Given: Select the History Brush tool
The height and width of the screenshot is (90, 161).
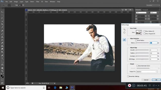Looking at the screenshot, I should pos(2,40).
